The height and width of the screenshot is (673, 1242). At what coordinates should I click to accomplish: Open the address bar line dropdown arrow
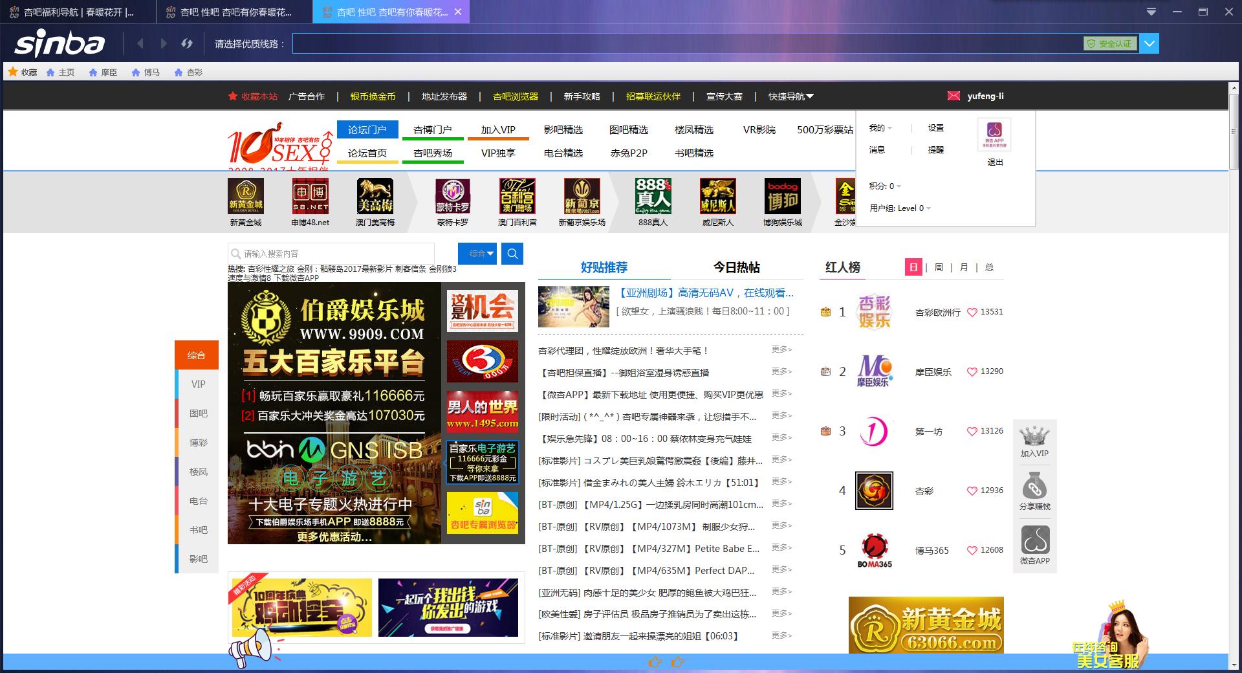(1149, 43)
